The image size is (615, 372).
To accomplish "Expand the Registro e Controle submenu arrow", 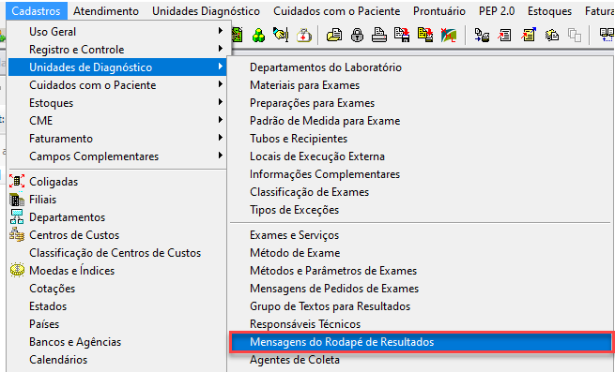I will coord(221,49).
